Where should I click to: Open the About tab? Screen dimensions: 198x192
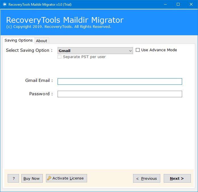(x=42, y=41)
